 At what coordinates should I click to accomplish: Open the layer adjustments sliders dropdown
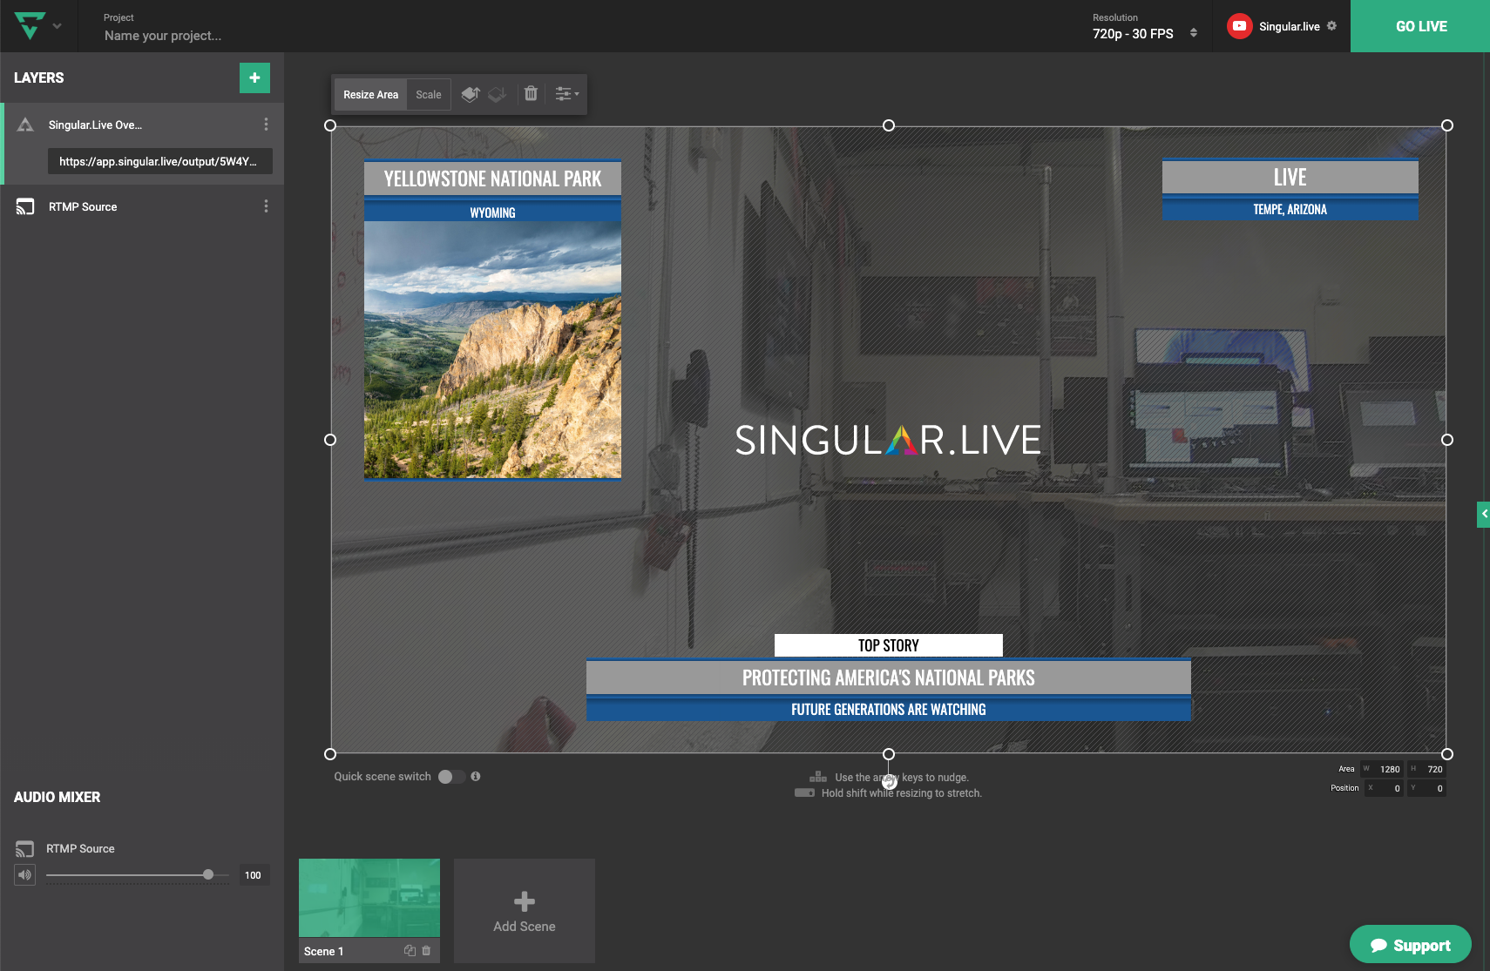click(x=566, y=94)
